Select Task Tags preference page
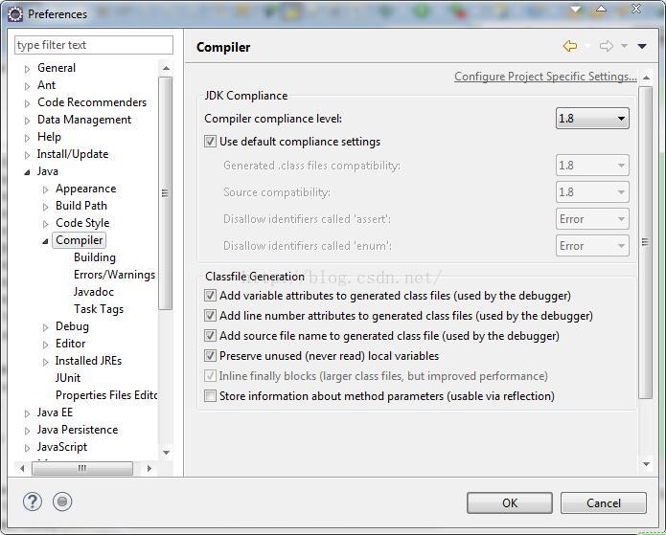The height and width of the screenshot is (535, 666). (99, 309)
